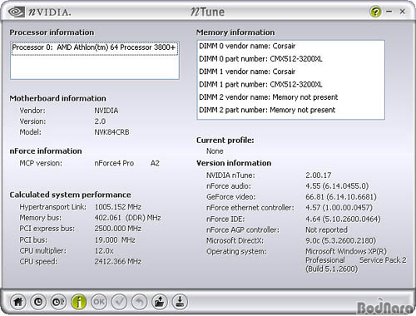
Task: Select DIMM 0 part number row
Action: point(290,59)
